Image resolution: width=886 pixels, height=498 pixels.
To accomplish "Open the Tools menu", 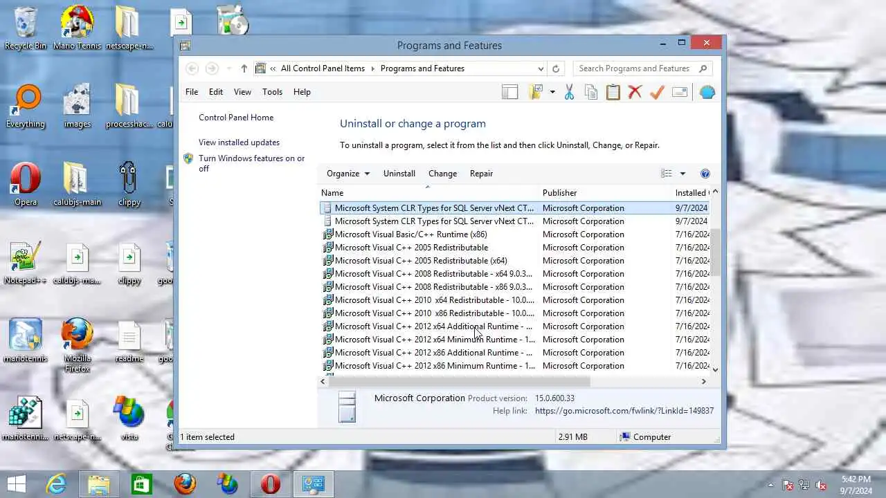I will tap(272, 92).
